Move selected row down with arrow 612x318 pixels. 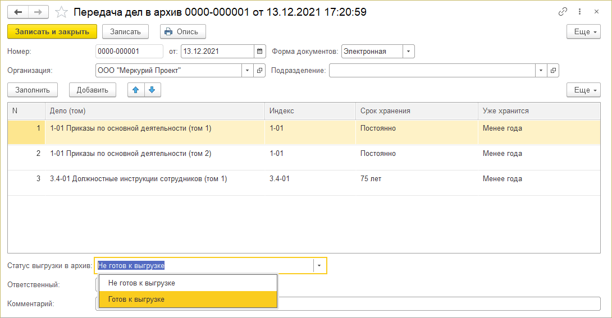pyautogui.click(x=152, y=90)
